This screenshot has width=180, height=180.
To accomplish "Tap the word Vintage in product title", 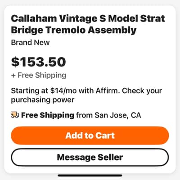I will (x=78, y=19).
